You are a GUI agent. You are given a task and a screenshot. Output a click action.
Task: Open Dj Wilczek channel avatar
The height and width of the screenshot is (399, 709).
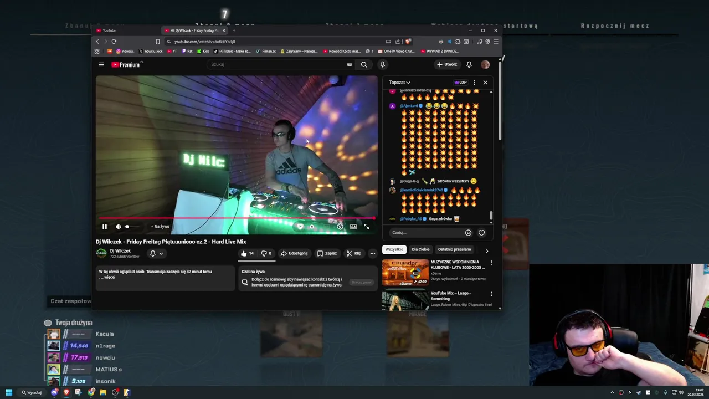[x=101, y=253]
